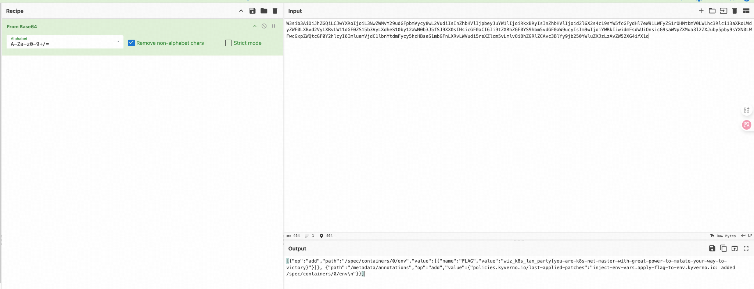Save output to file
This screenshot has height=289, width=754.
(712, 249)
